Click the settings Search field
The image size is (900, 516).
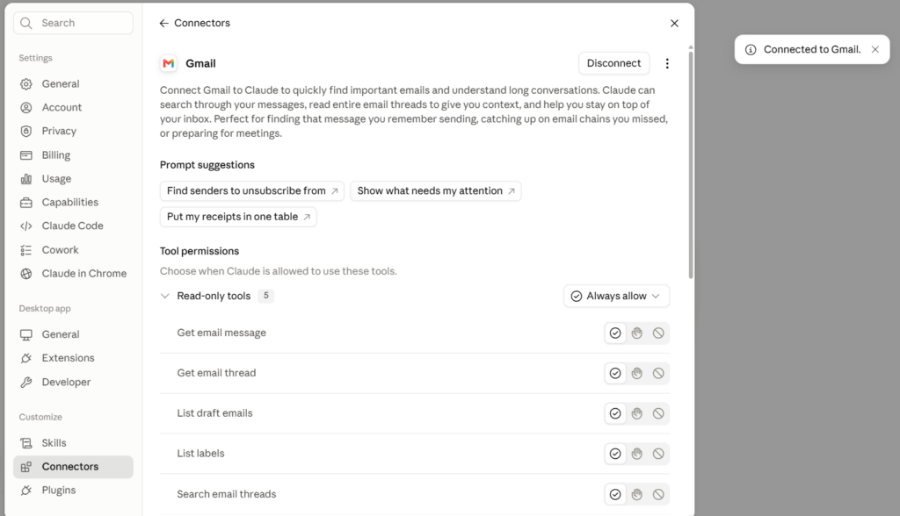click(x=73, y=23)
